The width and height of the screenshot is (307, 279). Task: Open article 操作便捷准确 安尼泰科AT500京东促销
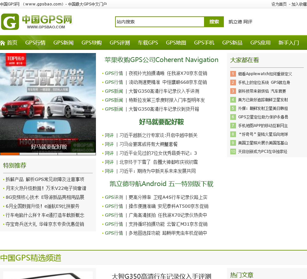coord(169,206)
